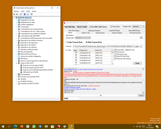The width and height of the screenshot is (161, 129).
Task: Click the Flash button
Action: (x=137, y=63)
